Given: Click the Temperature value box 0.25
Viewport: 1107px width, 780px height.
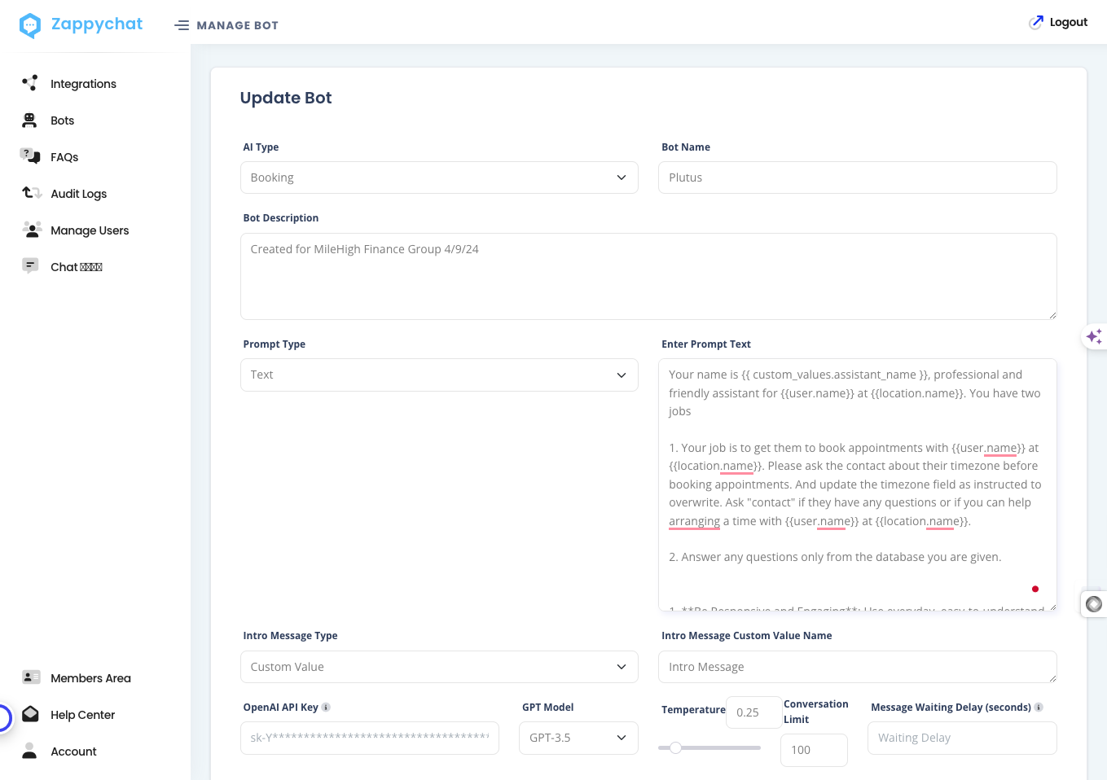Looking at the screenshot, I should coord(753,712).
